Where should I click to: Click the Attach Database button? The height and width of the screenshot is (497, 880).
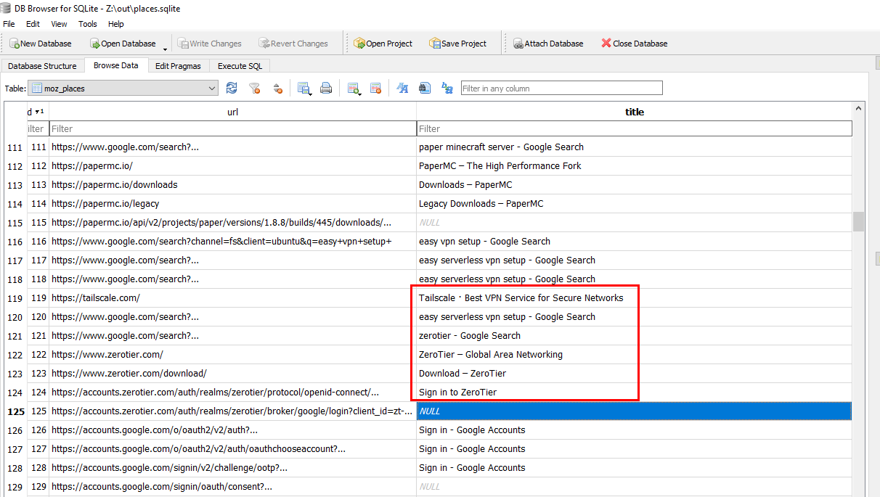548,44
